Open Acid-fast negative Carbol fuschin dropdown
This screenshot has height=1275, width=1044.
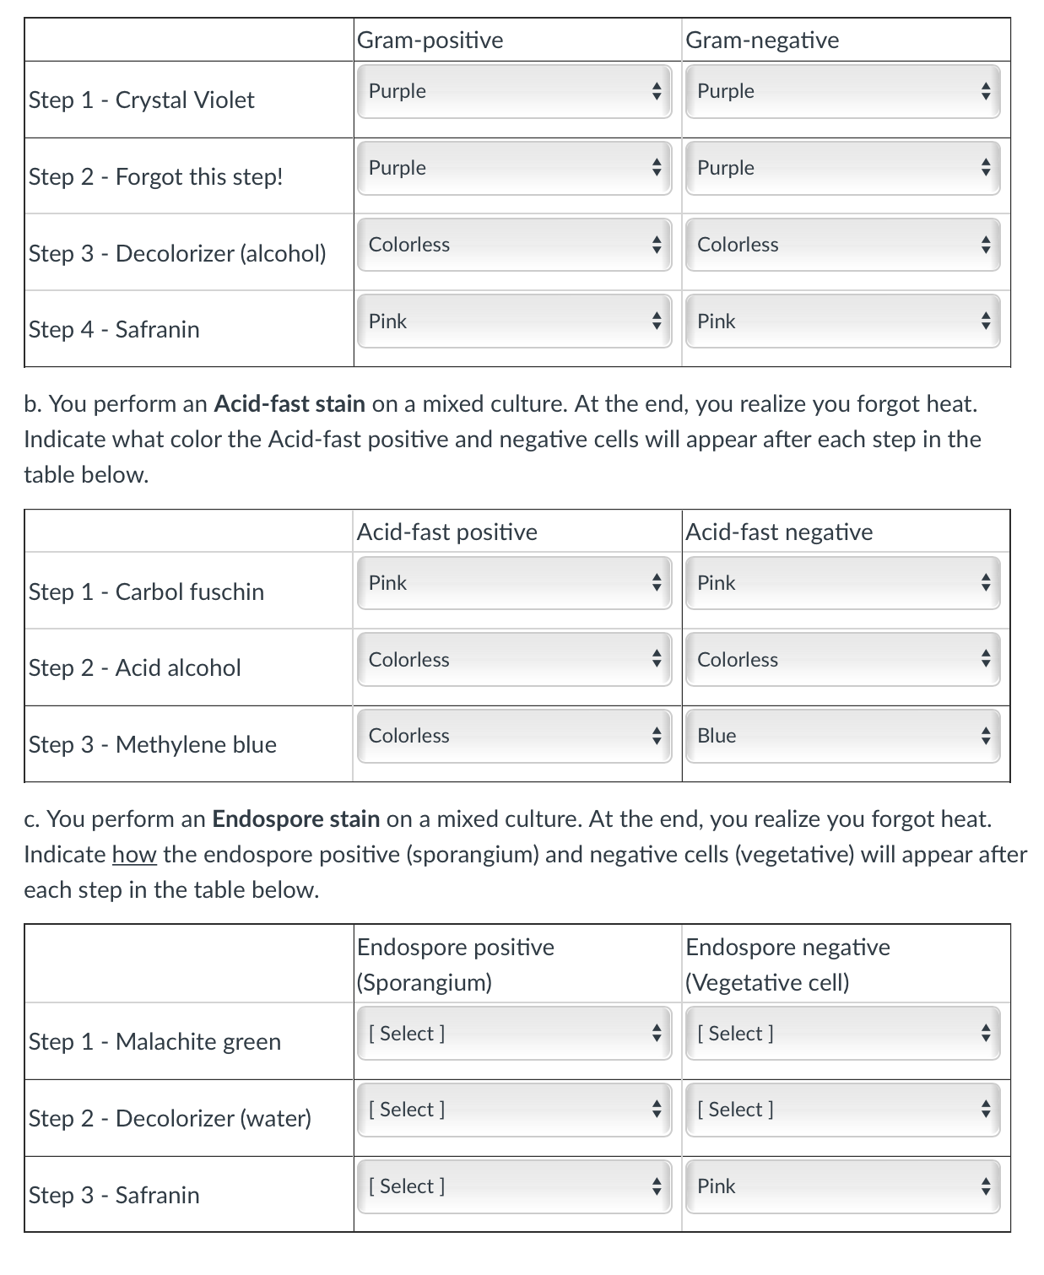[842, 583]
